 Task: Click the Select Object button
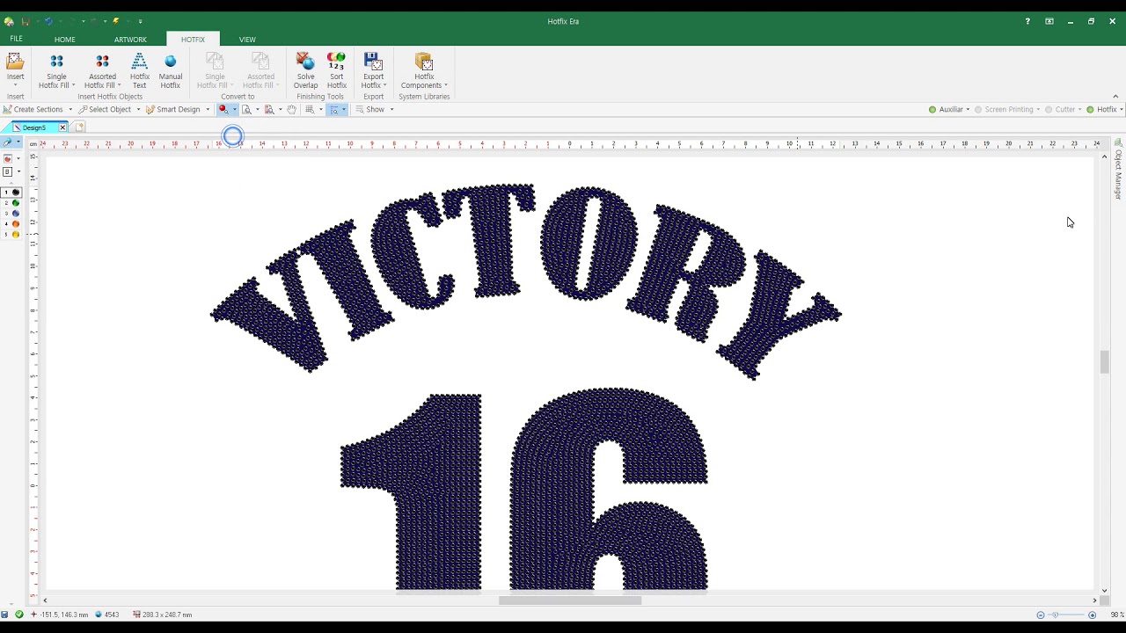(106, 110)
